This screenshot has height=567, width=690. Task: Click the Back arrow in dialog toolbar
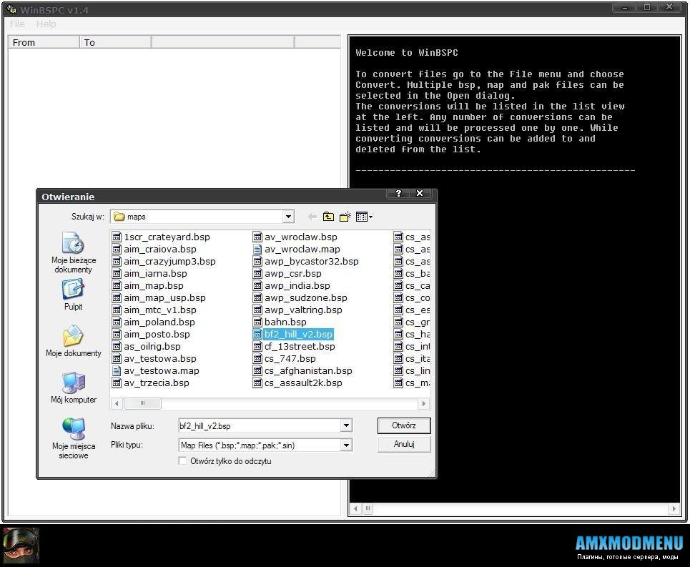point(312,217)
